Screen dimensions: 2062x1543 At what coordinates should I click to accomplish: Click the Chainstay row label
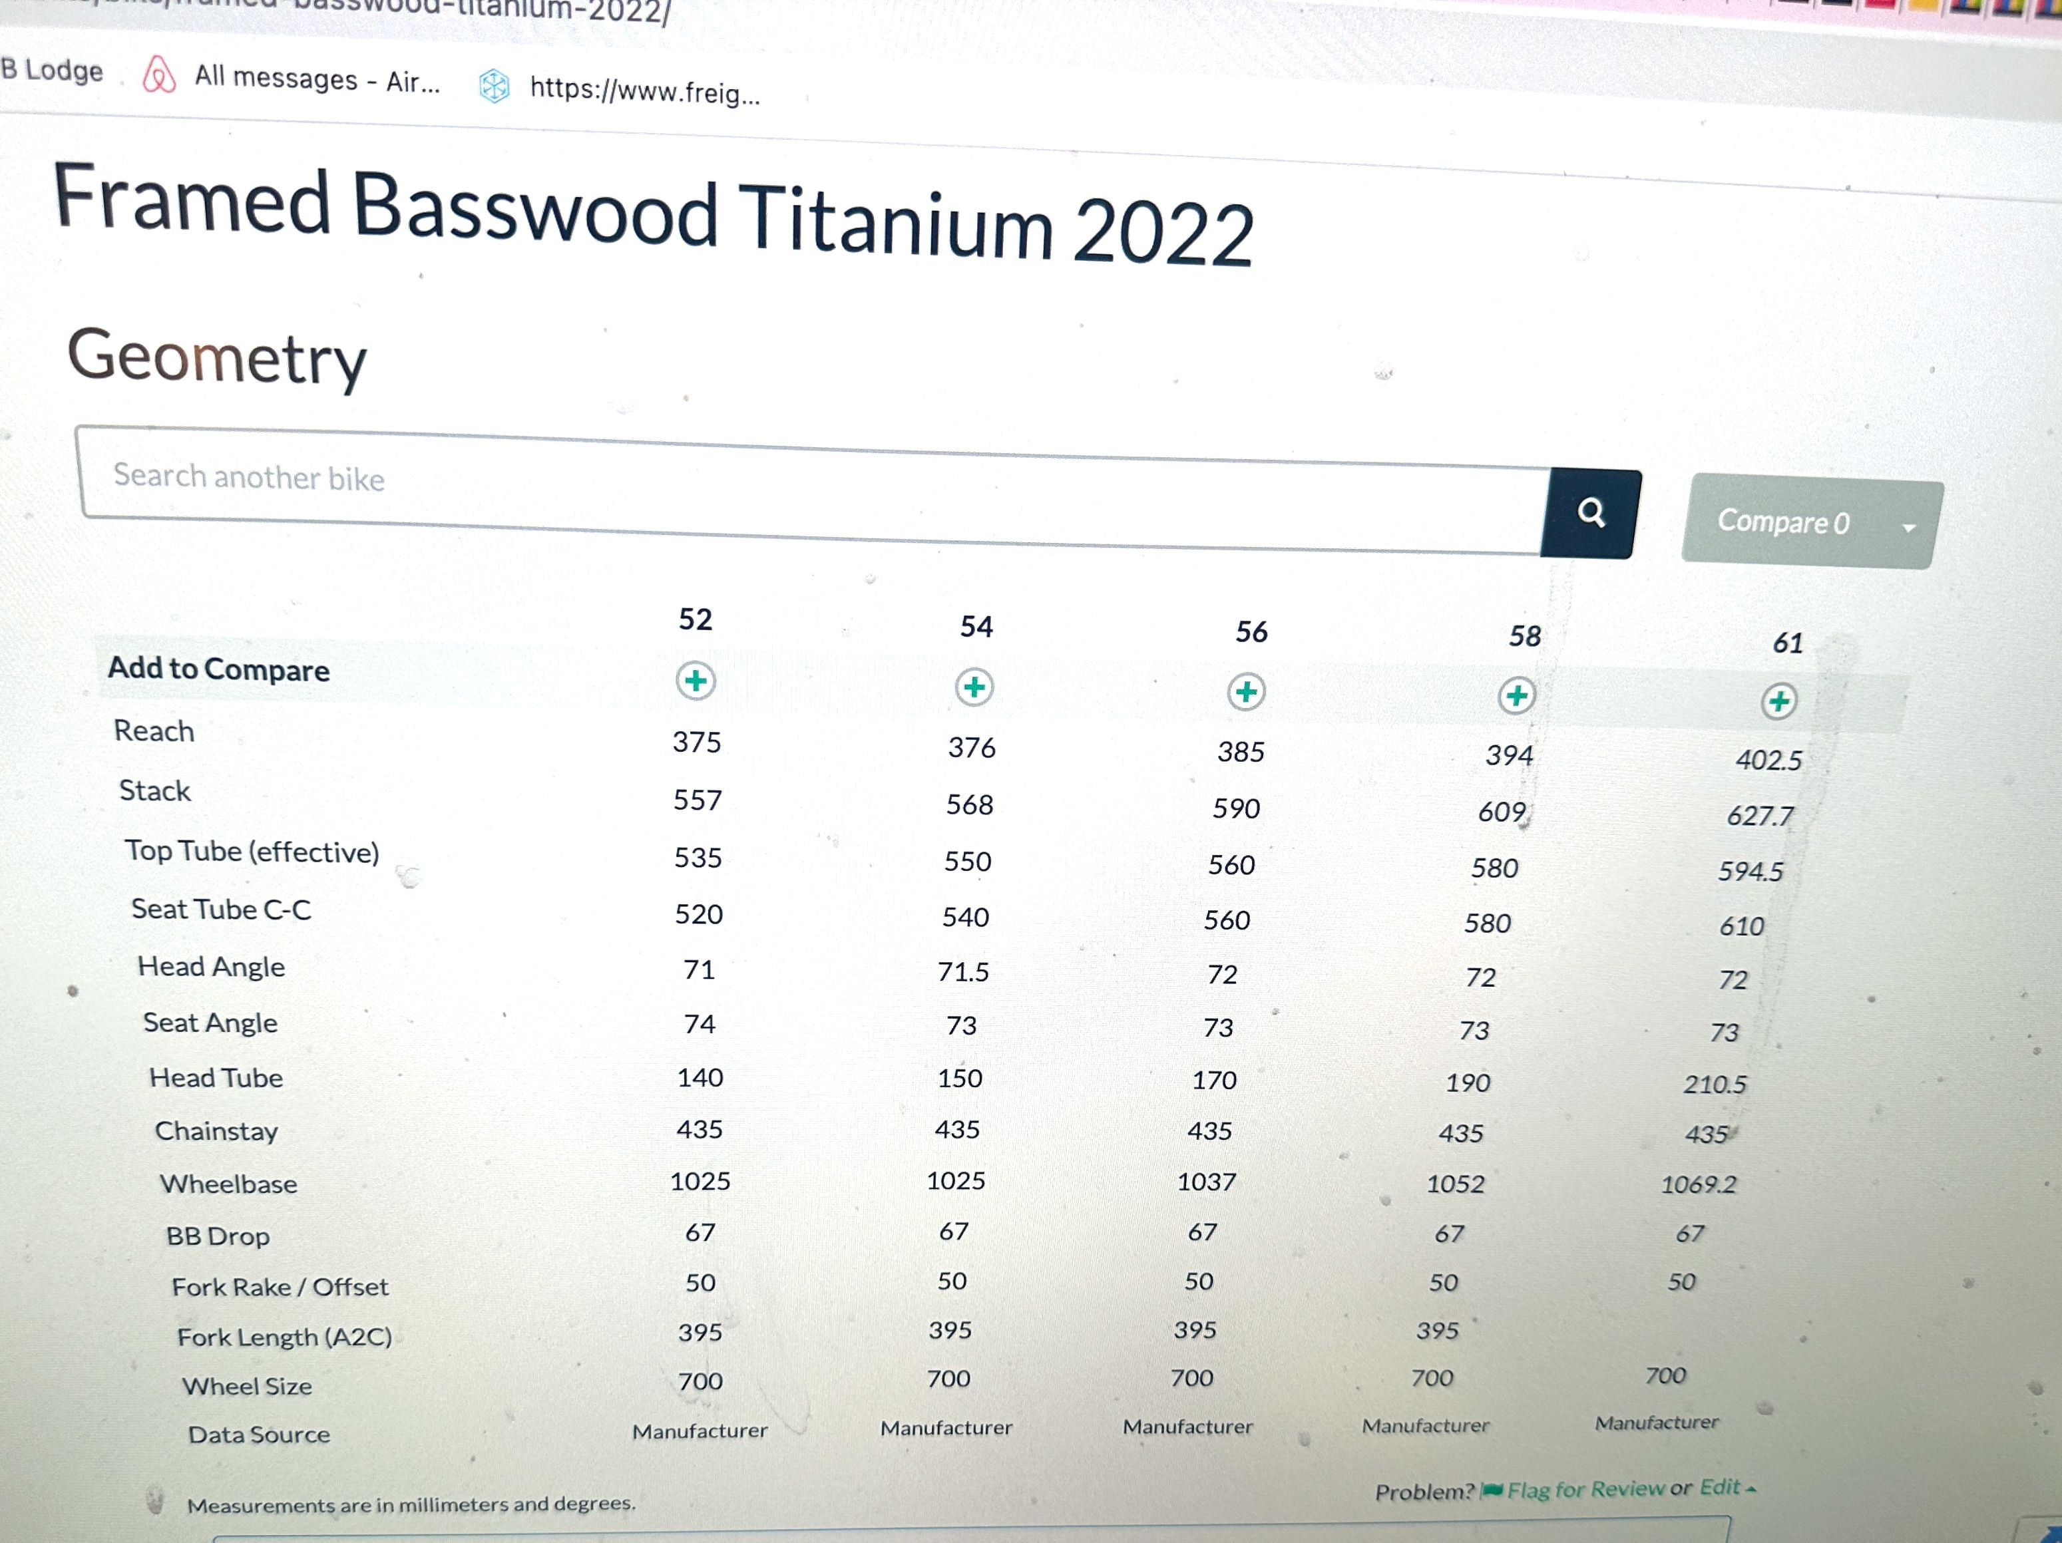tap(216, 1131)
